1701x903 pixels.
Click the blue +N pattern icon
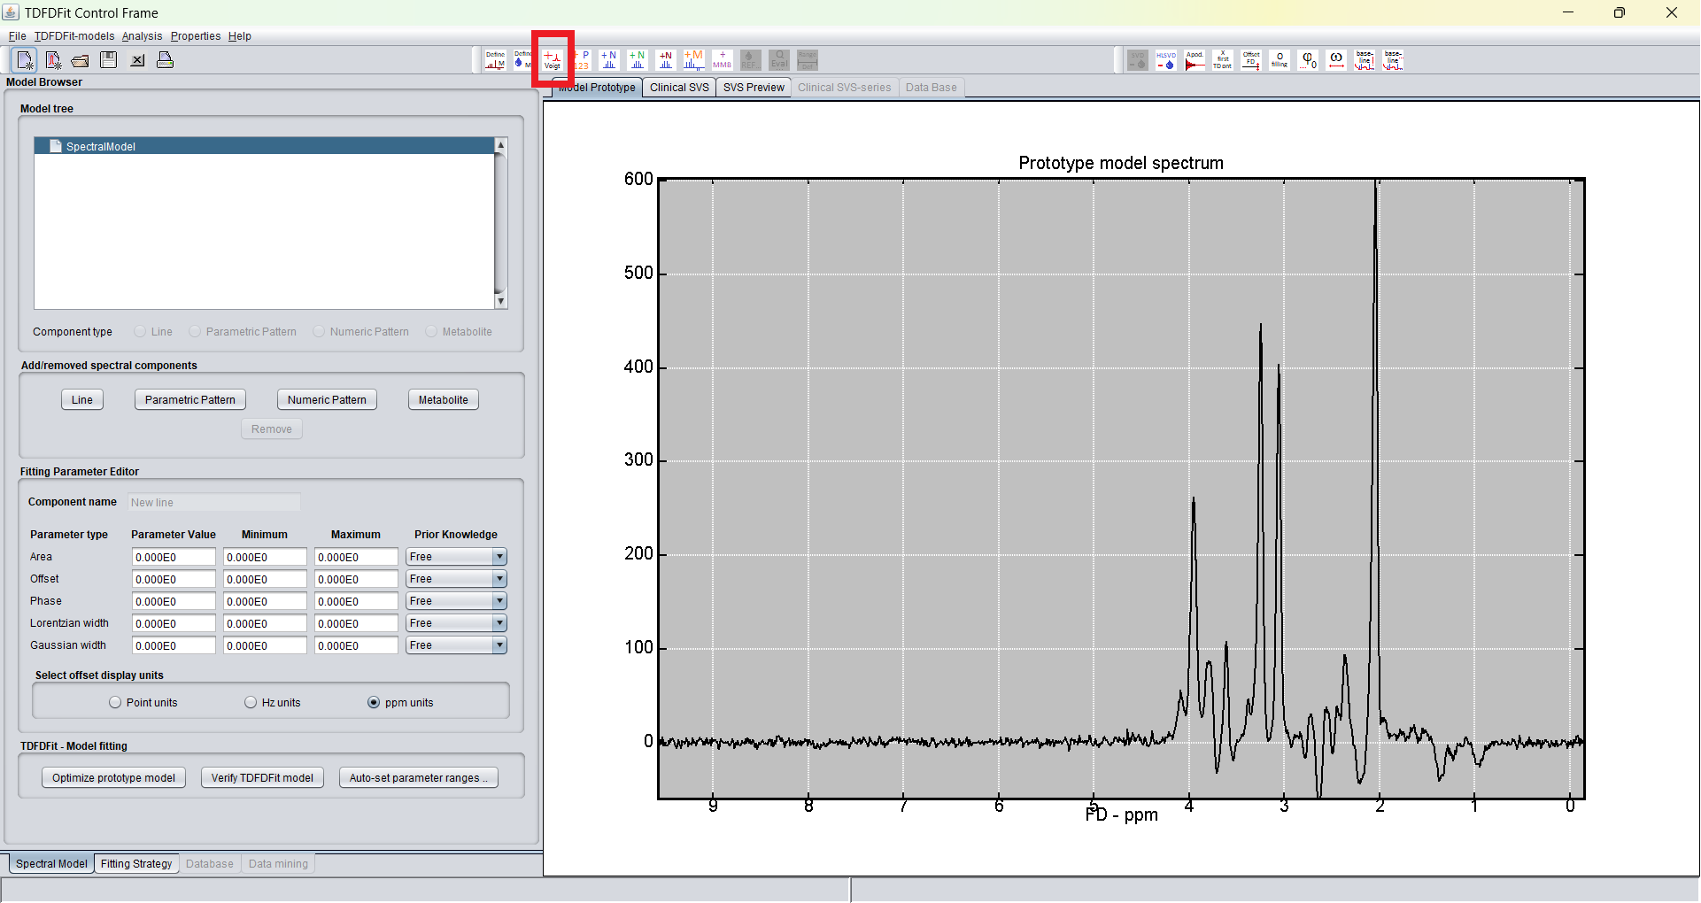[609, 60]
